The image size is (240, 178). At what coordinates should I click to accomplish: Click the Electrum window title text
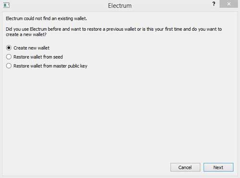pyautogui.click(x=120, y=6)
